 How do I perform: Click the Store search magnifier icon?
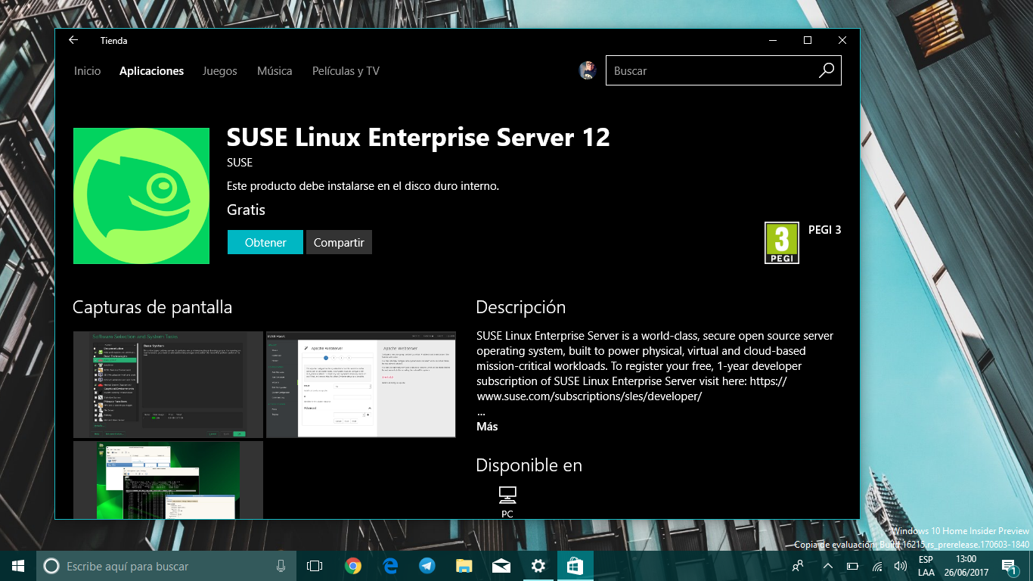[x=827, y=70]
